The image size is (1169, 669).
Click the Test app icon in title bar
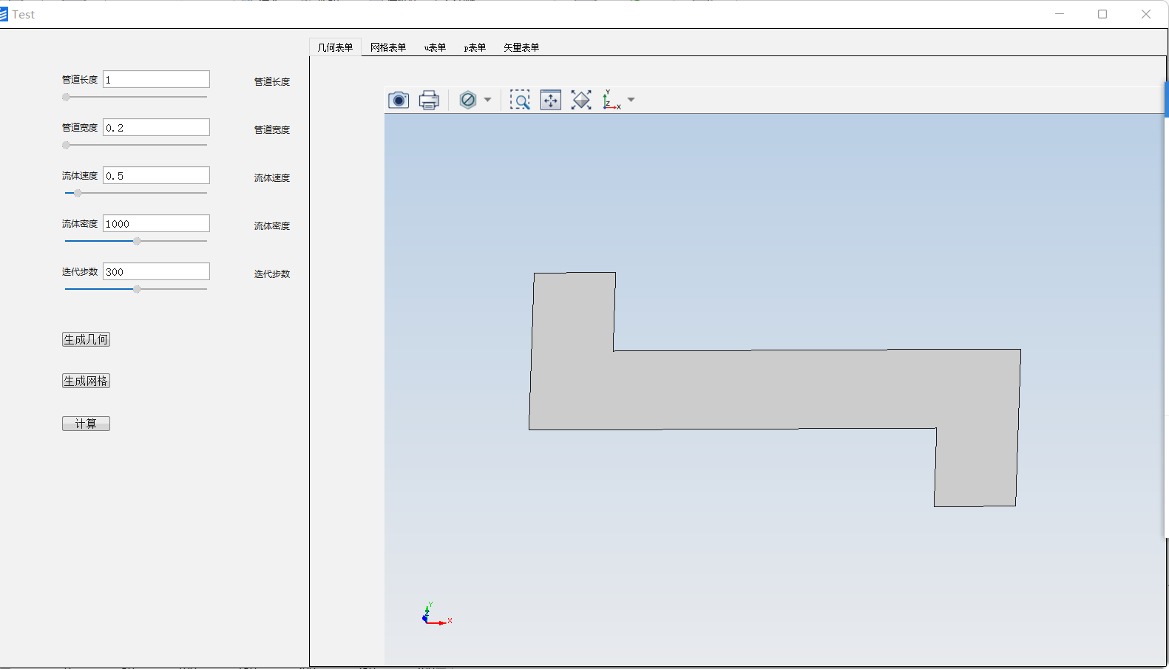pos(4,14)
